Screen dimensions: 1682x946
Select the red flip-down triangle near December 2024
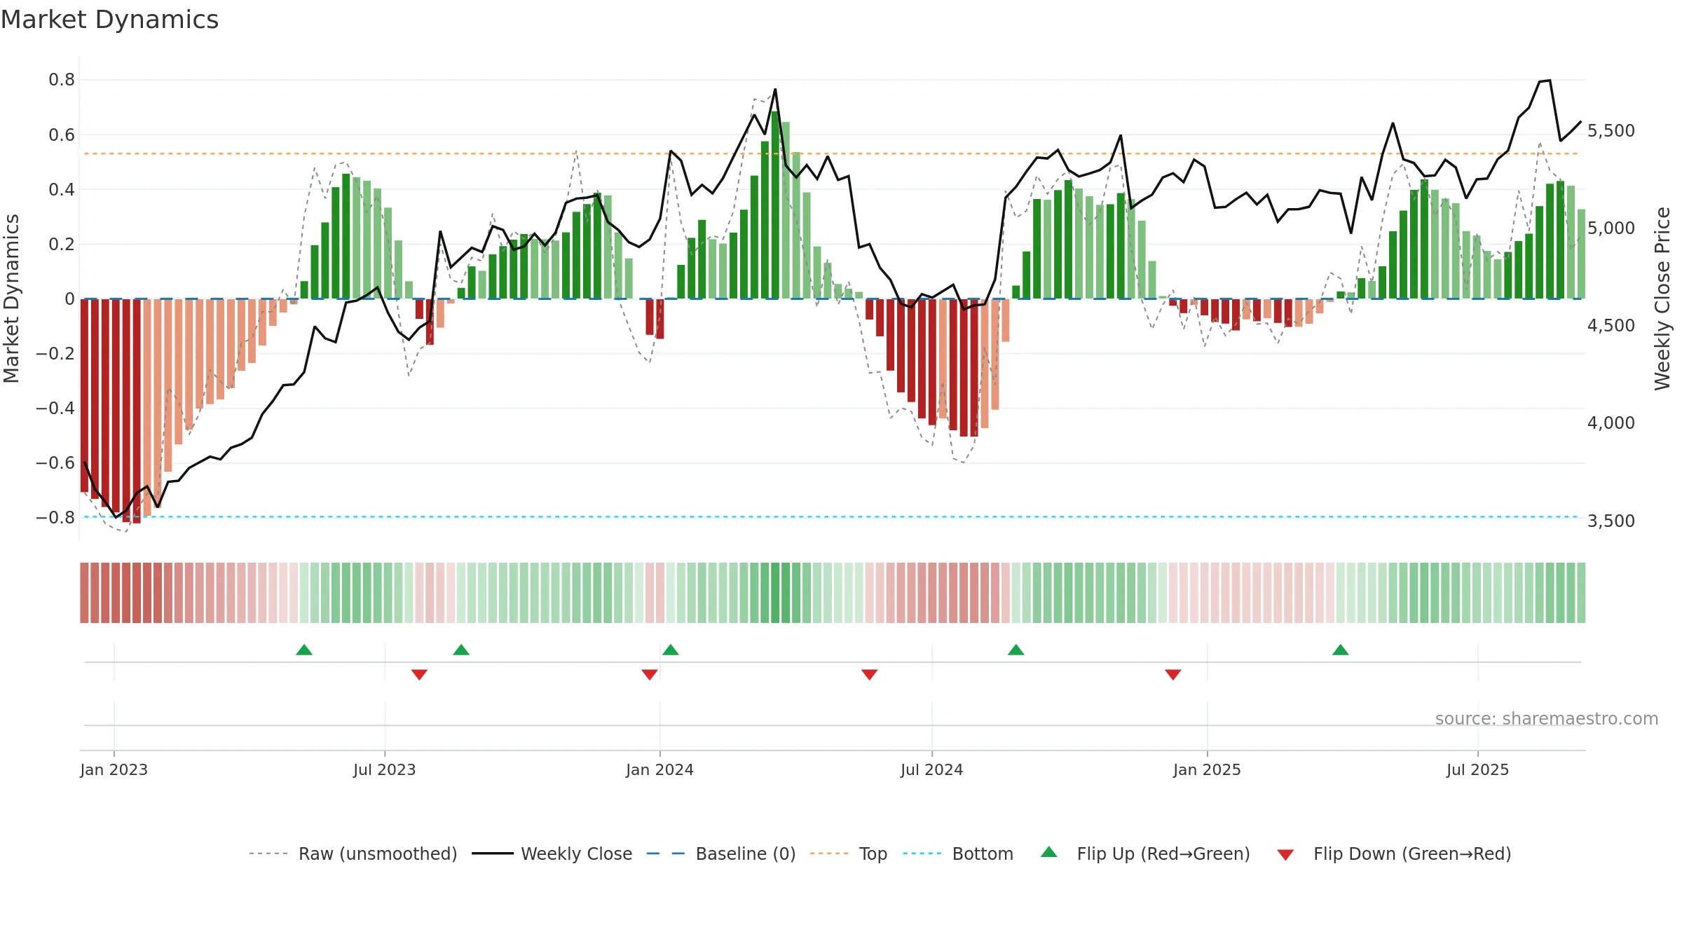tap(1173, 674)
